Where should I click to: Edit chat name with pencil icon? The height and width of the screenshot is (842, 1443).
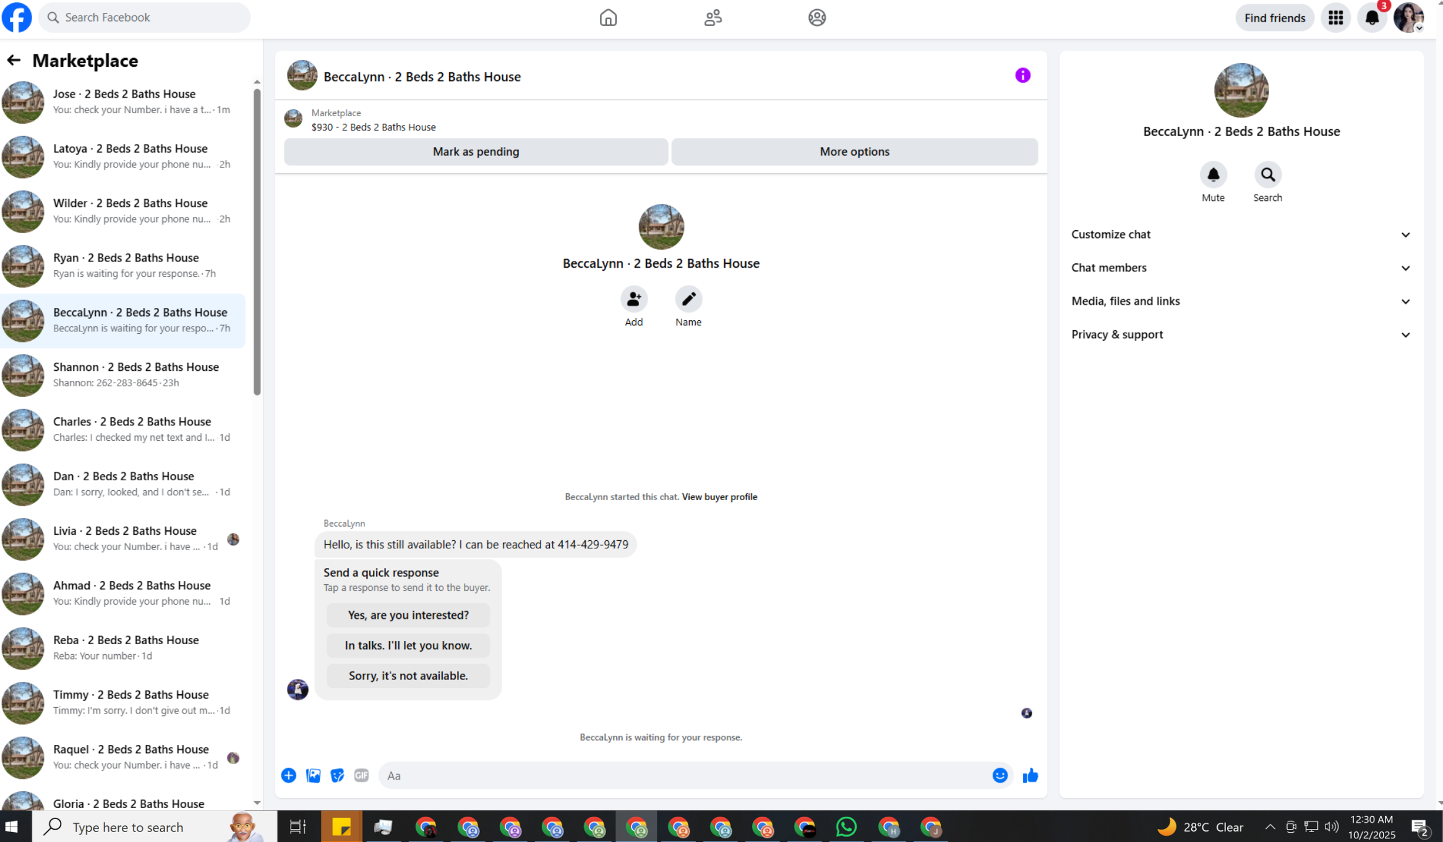coord(688,299)
